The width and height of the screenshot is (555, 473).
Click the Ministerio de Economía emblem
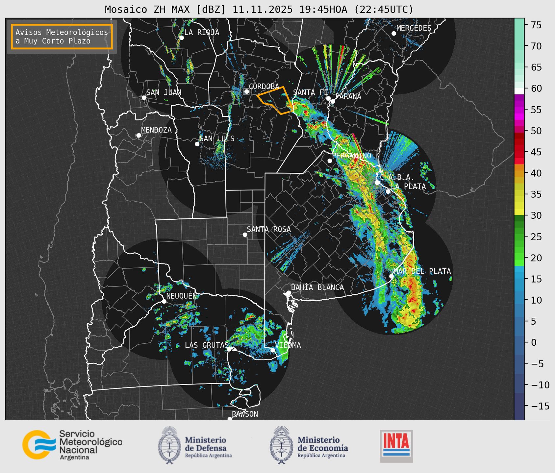[281, 445]
